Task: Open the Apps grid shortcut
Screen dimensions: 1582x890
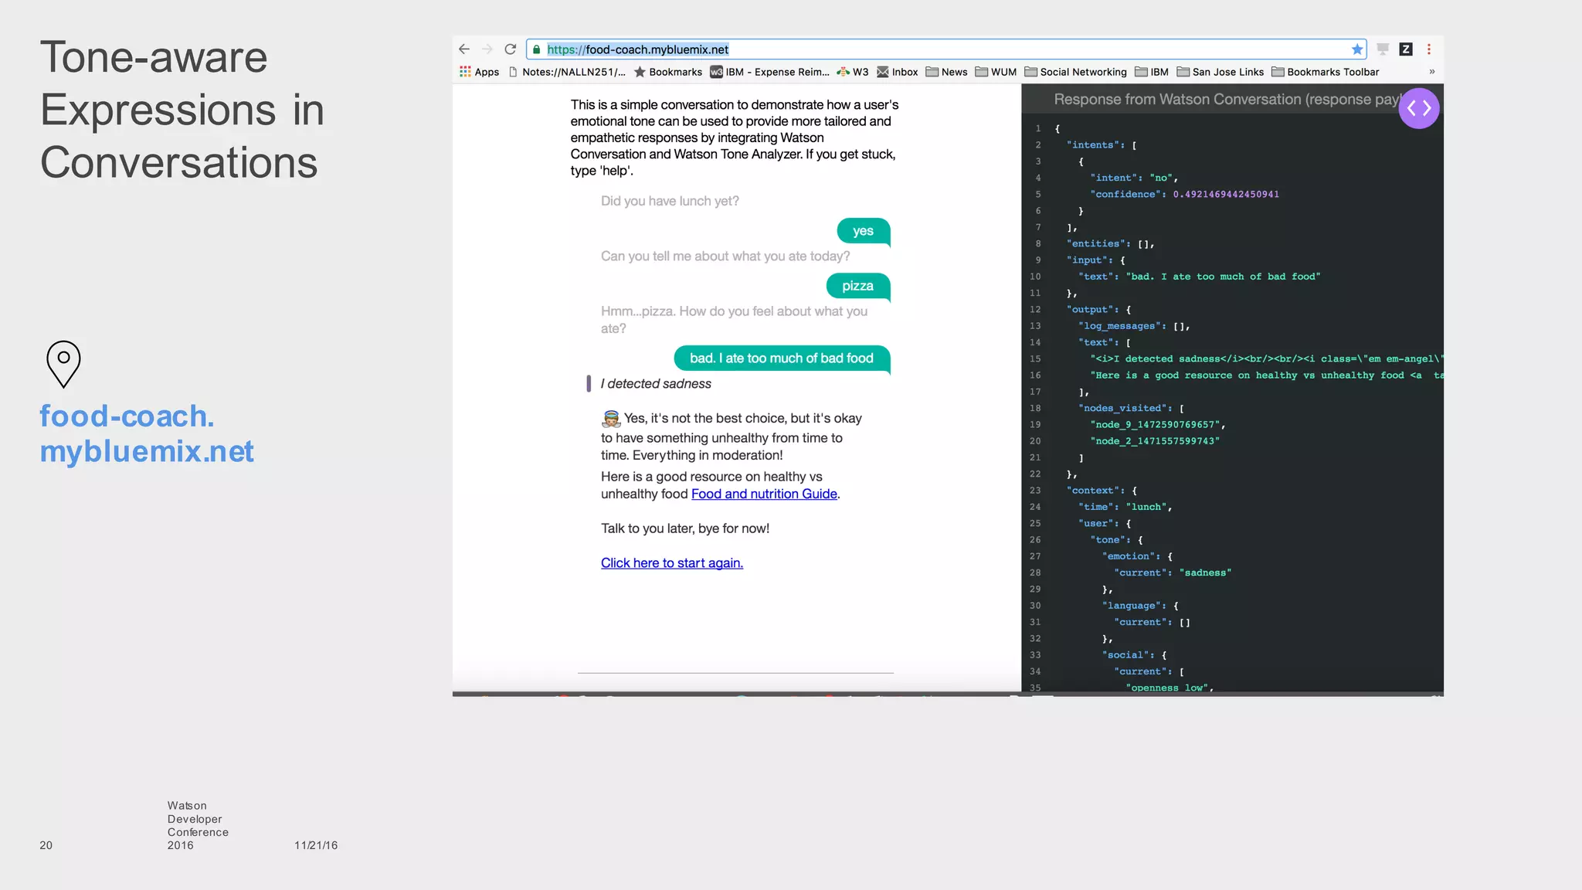Action: tap(480, 72)
